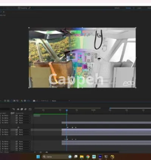
Task: Open the No Matte dropdown on the top layer row
Action: point(5,115)
